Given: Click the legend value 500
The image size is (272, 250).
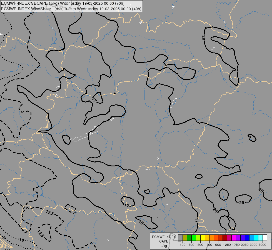Looking at the screenshot, I should click(200, 245).
